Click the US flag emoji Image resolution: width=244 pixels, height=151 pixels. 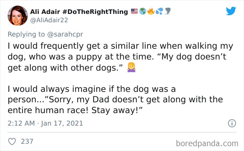coord(134,11)
